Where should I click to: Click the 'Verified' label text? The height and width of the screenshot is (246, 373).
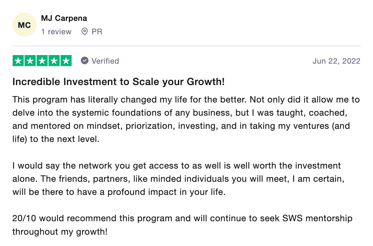tap(105, 61)
